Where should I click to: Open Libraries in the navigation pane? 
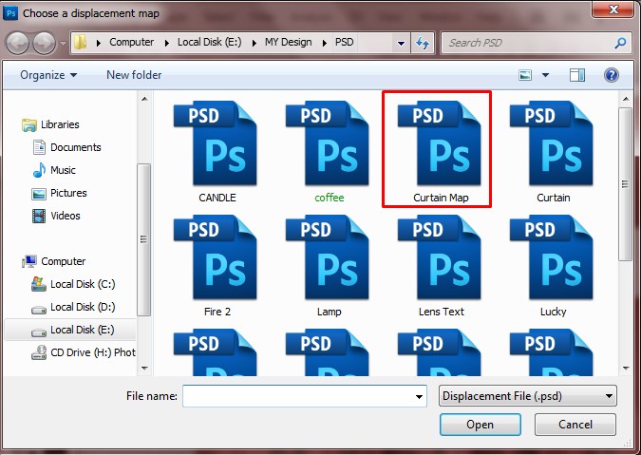50,124
